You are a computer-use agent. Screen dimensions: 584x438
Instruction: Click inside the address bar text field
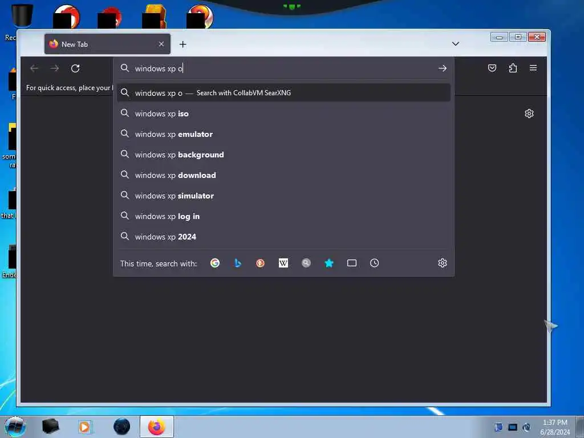283,68
